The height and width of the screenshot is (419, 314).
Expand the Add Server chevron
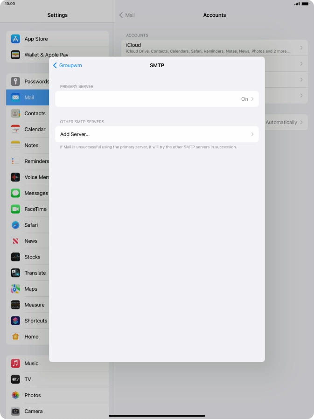tap(252, 134)
